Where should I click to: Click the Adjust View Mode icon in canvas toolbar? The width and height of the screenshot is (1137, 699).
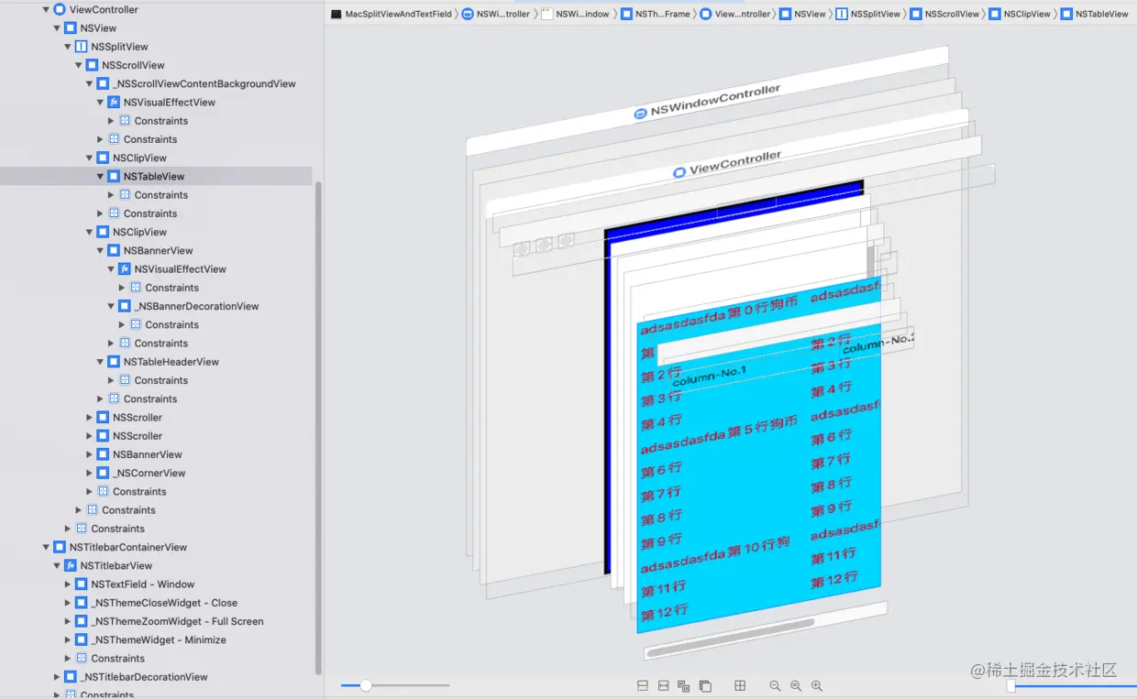pyautogui.click(x=683, y=686)
